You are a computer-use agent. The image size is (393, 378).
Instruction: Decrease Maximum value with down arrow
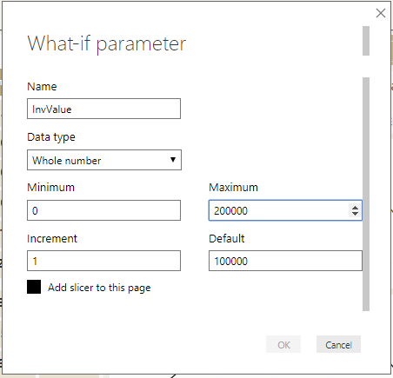pyautogui.click(x=355, y=214)
